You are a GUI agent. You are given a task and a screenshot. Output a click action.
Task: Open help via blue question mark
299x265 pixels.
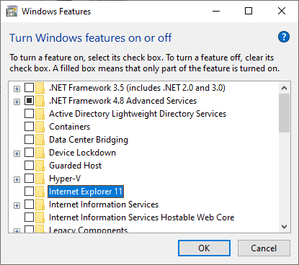[x=284, y=37]
